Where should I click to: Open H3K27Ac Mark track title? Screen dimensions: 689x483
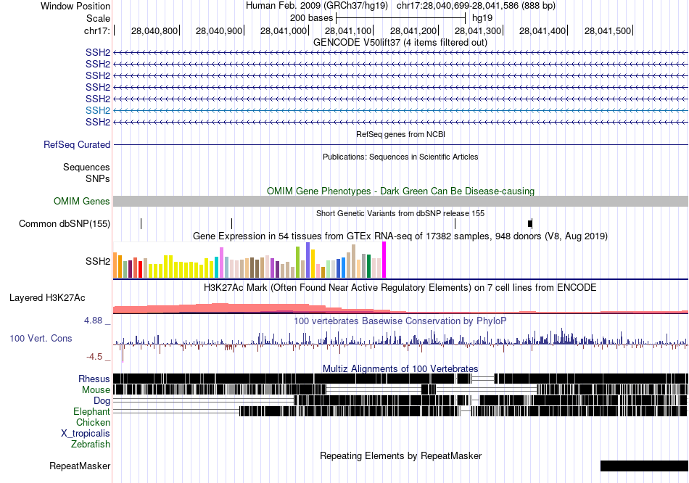[x=400, y=288]
